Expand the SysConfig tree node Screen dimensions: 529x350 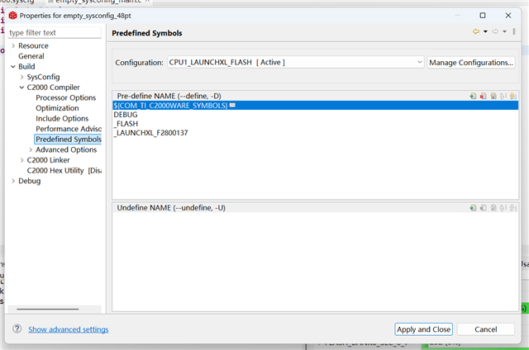click(x=22, y=77)
